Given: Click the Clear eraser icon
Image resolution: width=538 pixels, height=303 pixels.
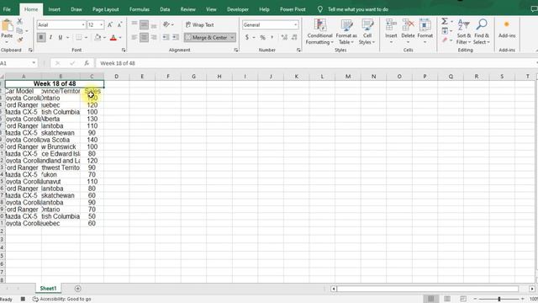Looking at the screenshot, I should (445, 40).
